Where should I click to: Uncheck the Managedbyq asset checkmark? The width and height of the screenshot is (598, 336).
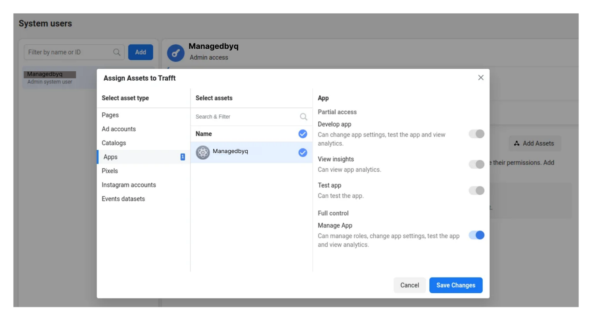coord(302,152)
